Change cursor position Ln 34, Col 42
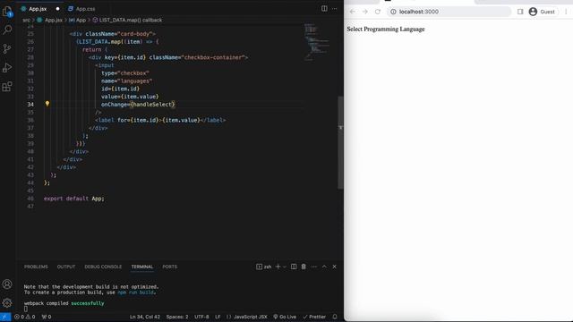This screenshot has height=322, width=573. pyautogui.click(x=145, y=317)
